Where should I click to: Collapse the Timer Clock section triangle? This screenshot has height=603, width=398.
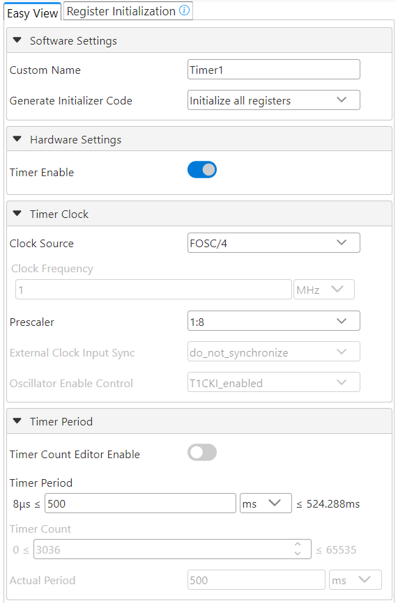(17, 214)
